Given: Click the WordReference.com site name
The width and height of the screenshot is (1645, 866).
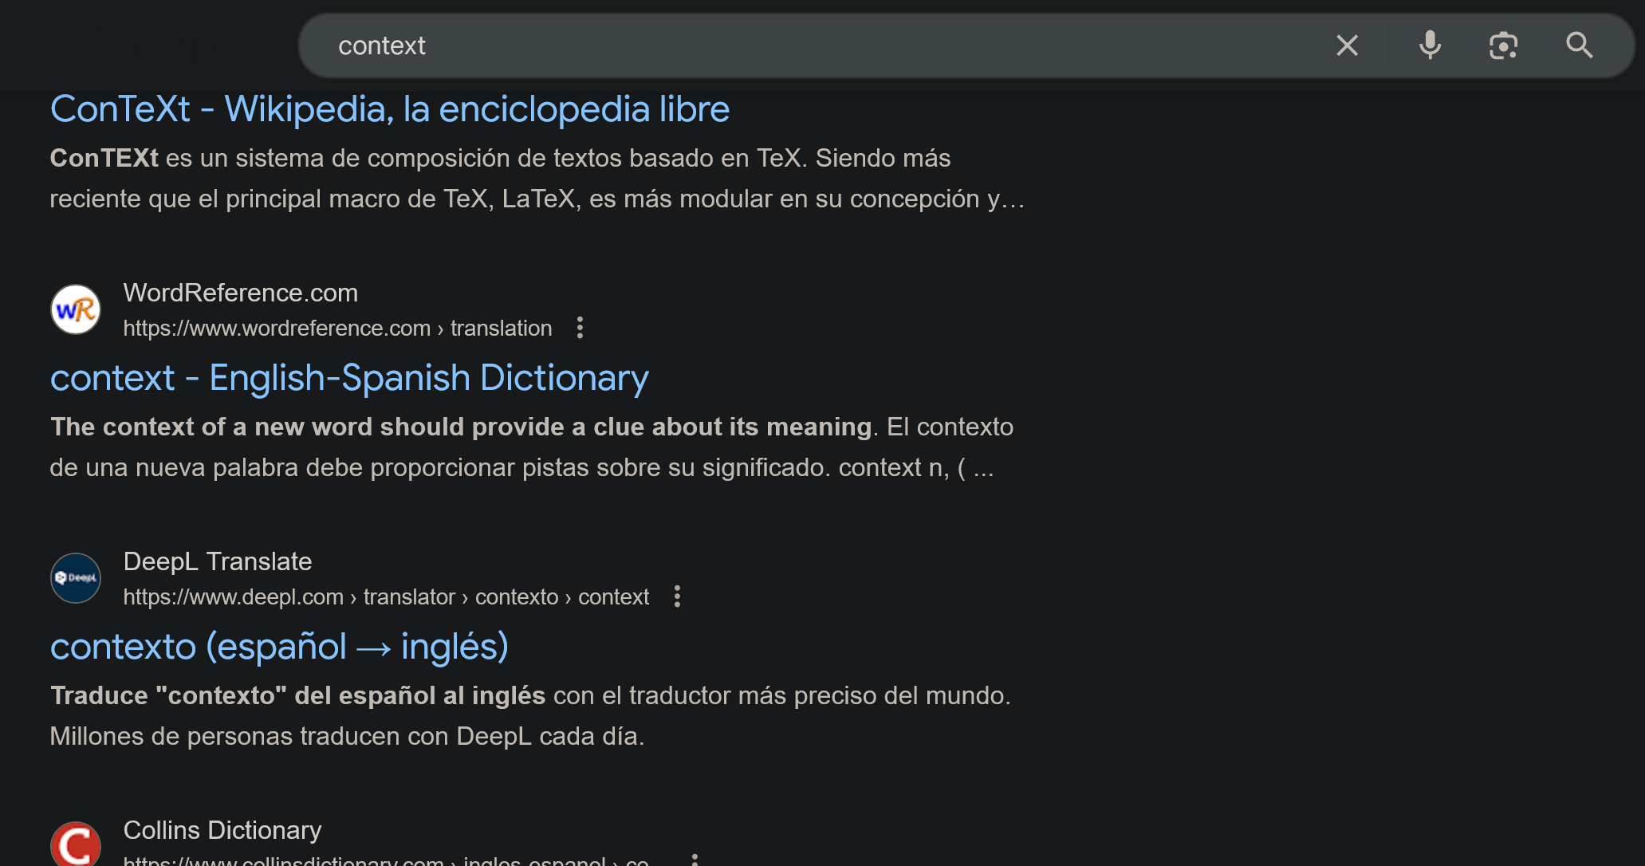Looking at the screenshot, I should [x=240, y=293].
